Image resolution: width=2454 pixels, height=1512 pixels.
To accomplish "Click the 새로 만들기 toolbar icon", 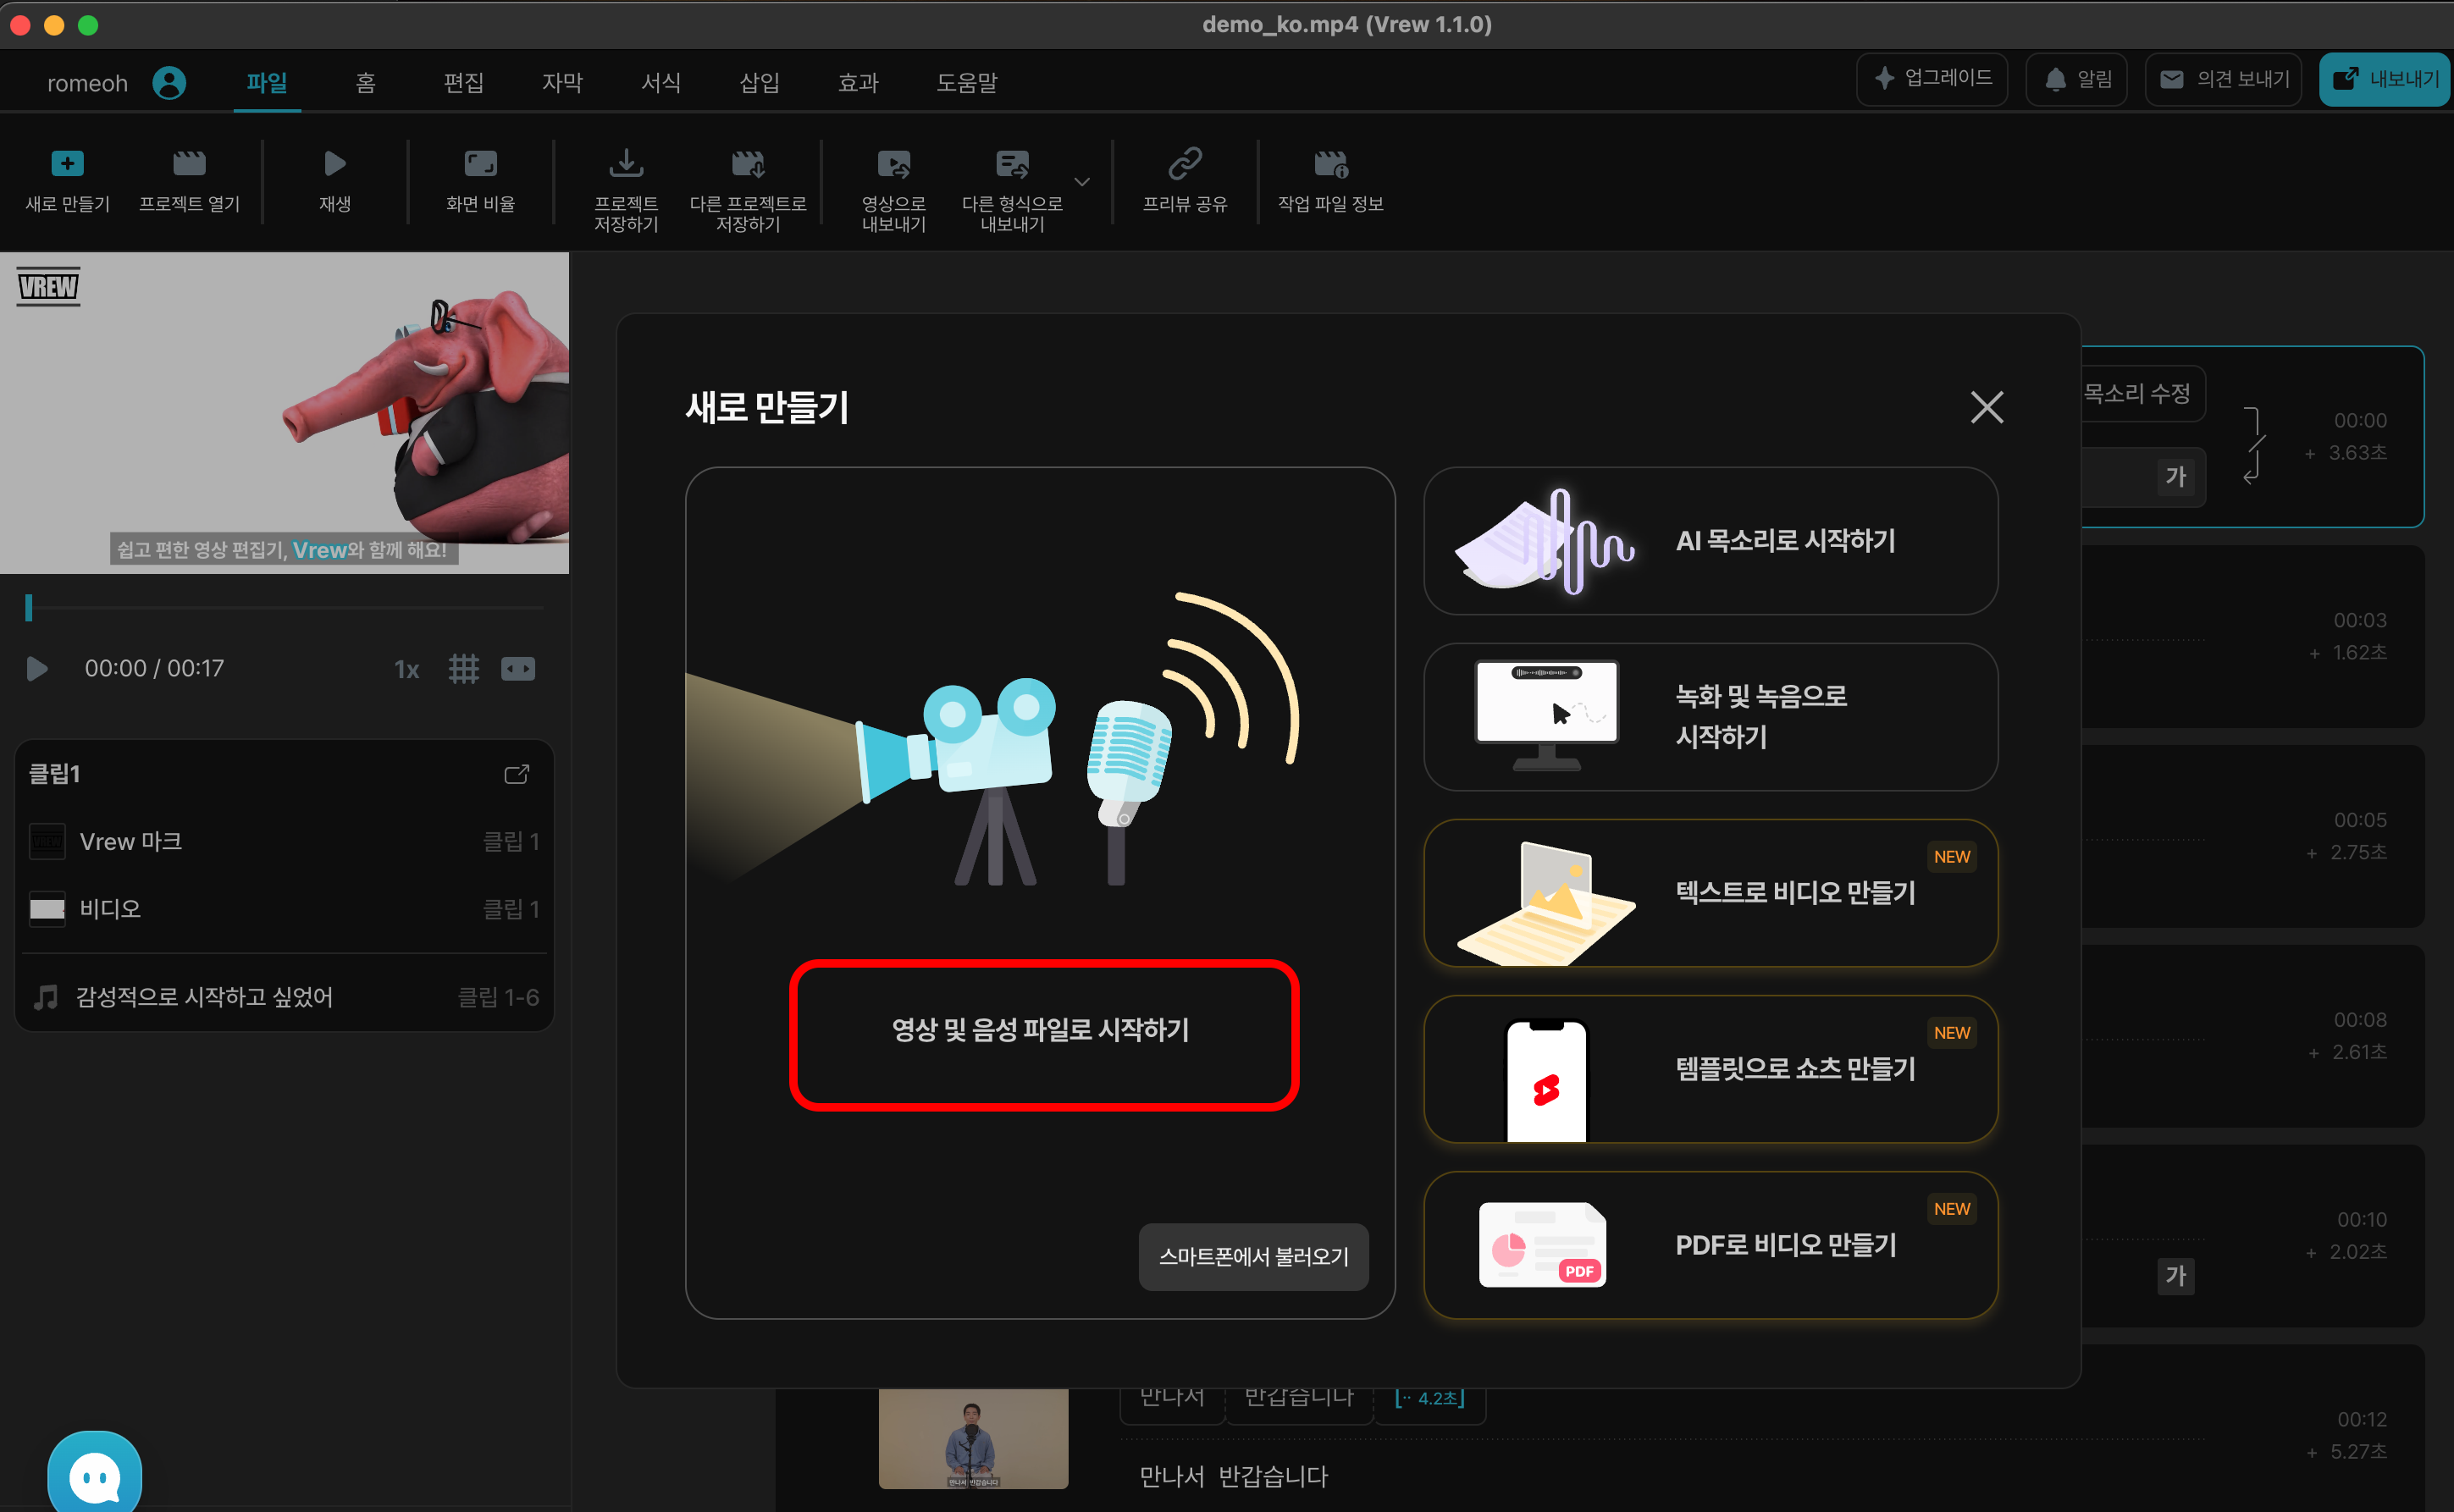I will tap(67, 164).
